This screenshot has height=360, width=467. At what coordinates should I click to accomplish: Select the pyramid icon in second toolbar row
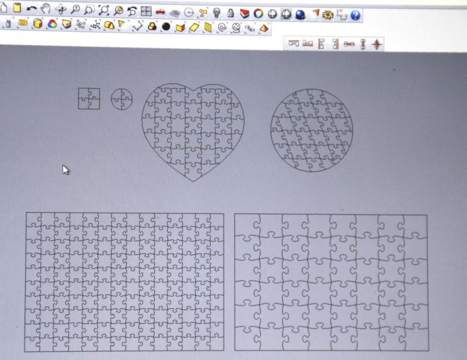[264, 28]
